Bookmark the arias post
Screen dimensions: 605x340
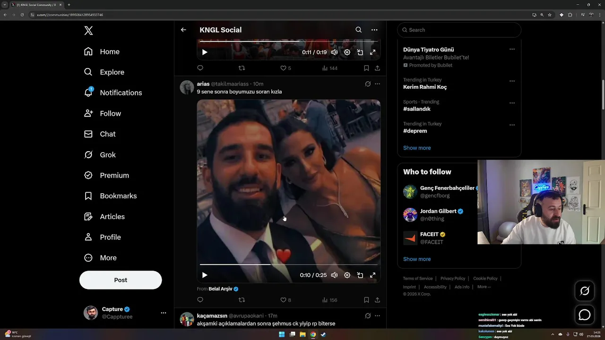(x=366, y=300)
